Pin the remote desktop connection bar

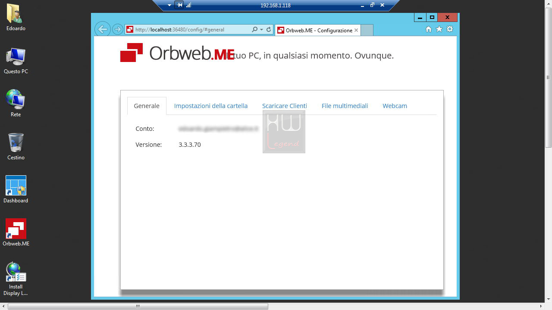179,5
